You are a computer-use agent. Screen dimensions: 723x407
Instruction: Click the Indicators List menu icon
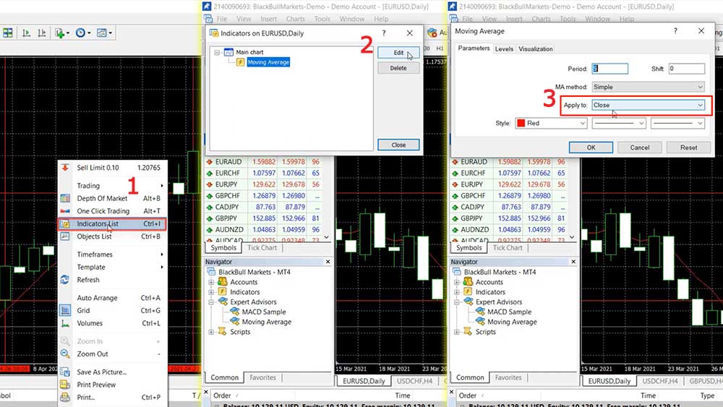point(65,224)
